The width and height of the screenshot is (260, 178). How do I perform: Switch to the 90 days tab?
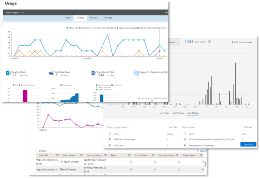(x=94, y=17)
